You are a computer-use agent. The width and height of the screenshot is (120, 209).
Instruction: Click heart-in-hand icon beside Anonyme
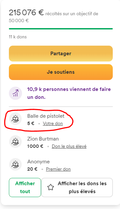[15, 164]
